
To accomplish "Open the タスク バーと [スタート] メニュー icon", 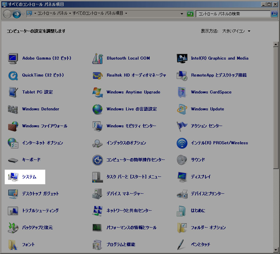I will point(98,177).
